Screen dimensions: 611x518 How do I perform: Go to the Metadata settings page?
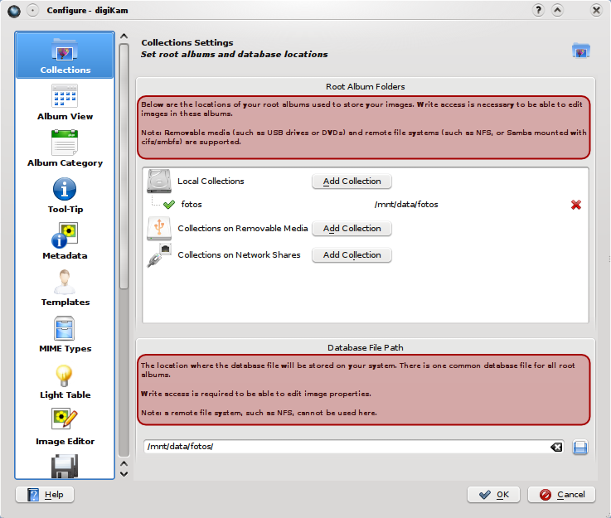[65, 242]
